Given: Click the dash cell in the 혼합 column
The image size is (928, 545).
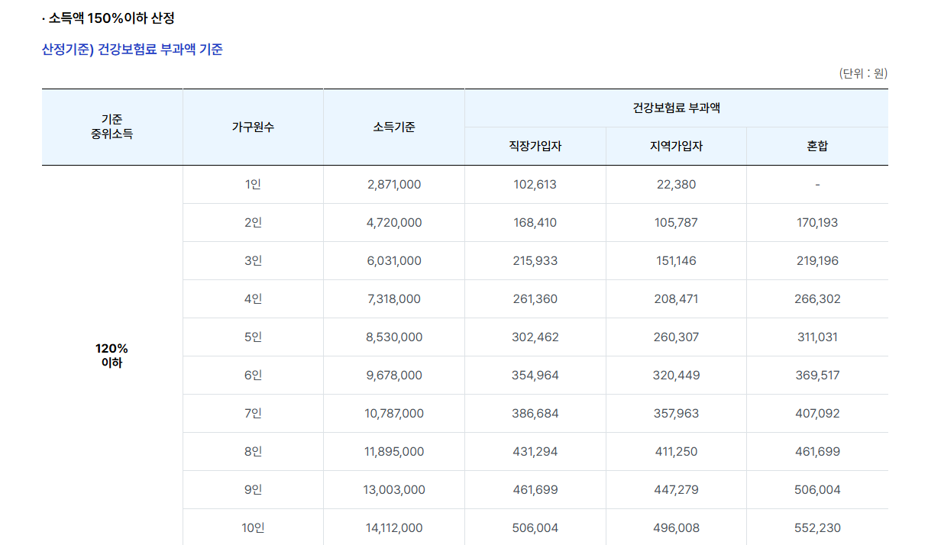Looking at the screenshot, I should tap(817, 184).
